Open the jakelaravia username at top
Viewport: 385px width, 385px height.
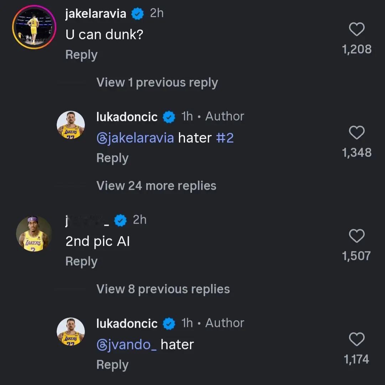tap(96, 14)
